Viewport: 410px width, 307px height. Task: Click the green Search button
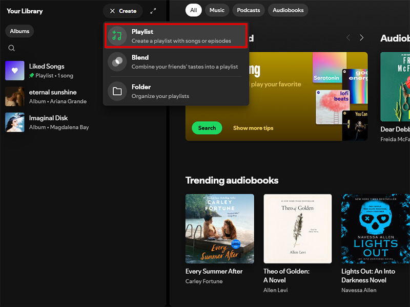(x=207, y=128)
